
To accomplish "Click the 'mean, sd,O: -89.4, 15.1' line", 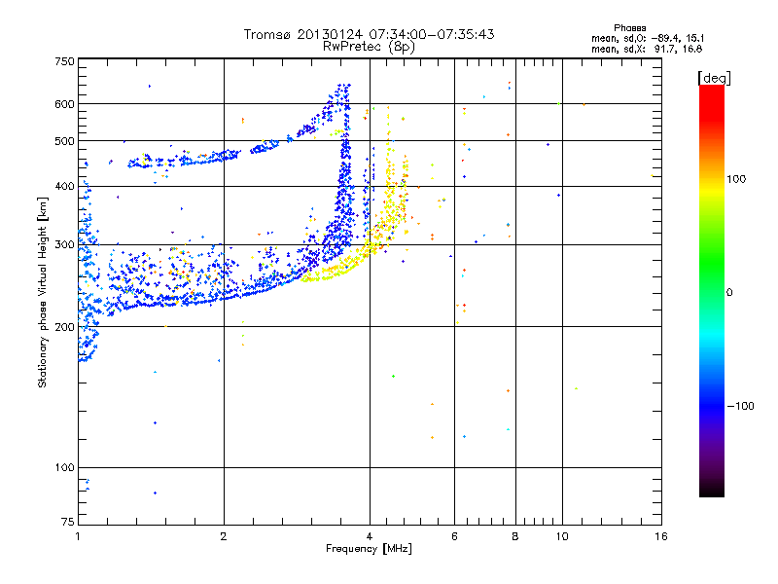I will point(648,38).
